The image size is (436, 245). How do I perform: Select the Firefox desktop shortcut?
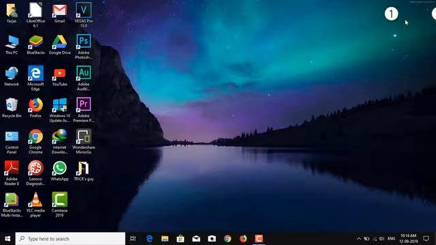tap(35, 108)
